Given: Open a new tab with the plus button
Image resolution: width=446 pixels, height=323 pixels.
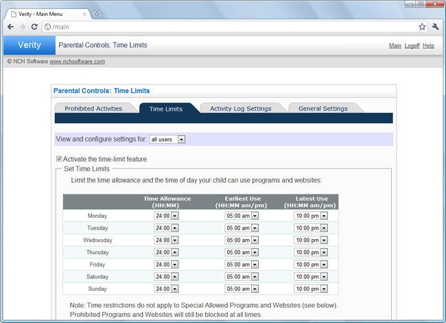Looking at the screenshot, I should (x=97, y=14).
